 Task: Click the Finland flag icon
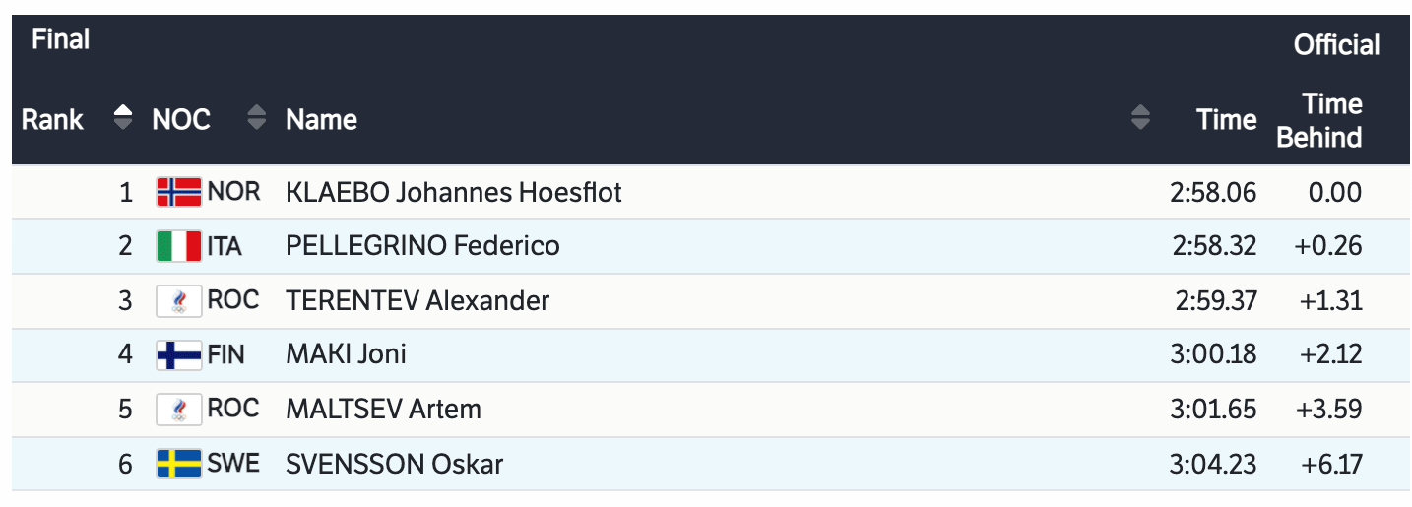coord(178,354)
